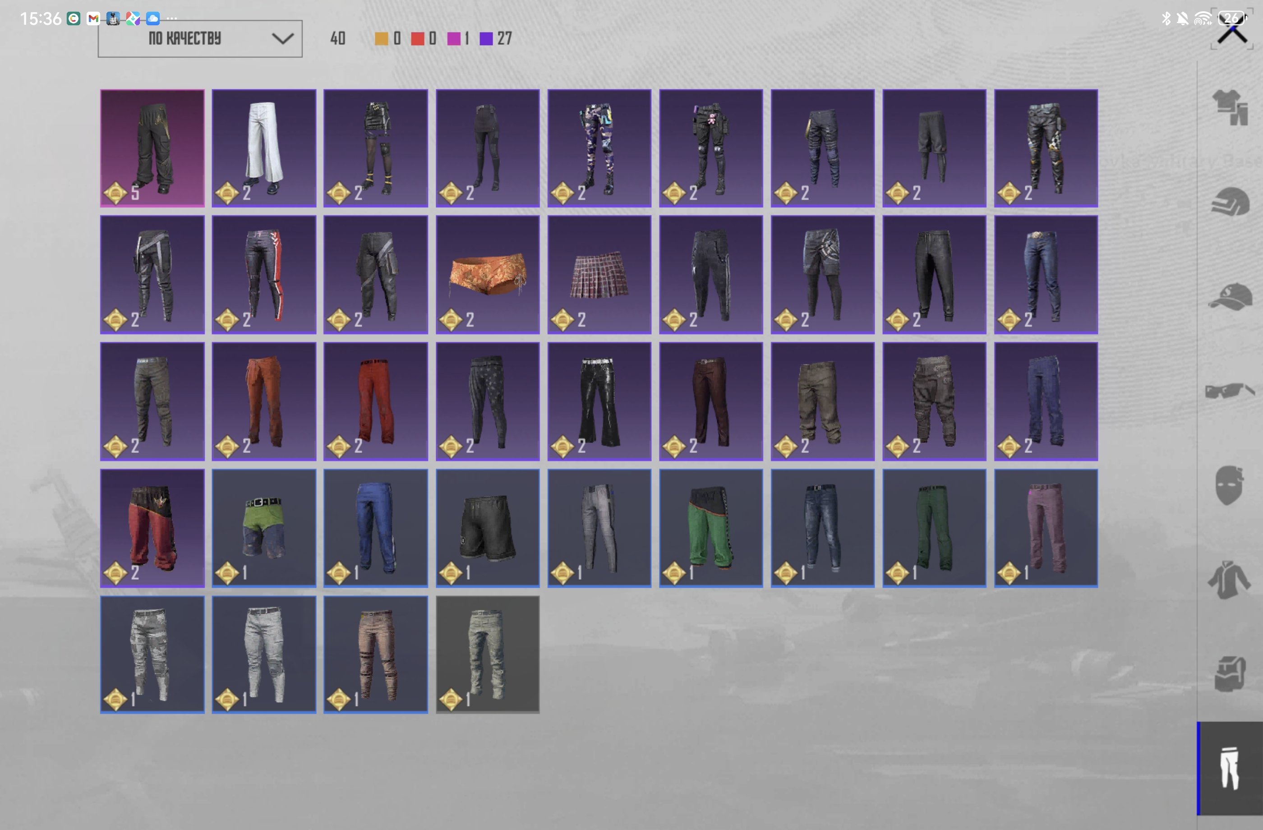Click the orange rarity count swatch
1263x830 pixels.
(x=381, y=39)
